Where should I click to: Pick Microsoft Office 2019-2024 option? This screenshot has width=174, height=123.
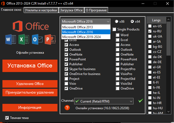86,37
